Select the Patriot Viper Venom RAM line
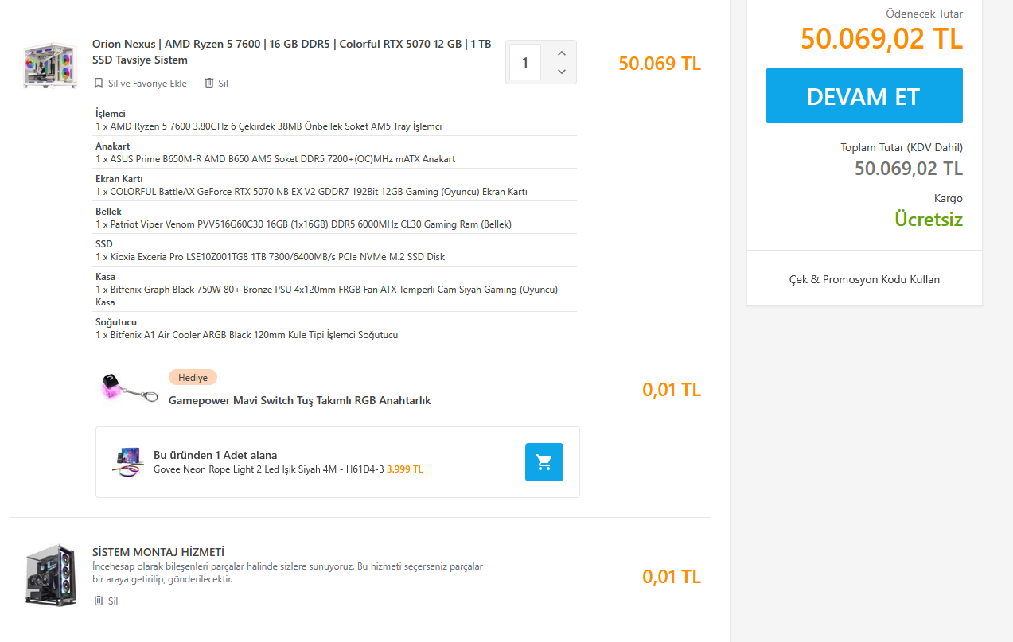 point(303,224)
